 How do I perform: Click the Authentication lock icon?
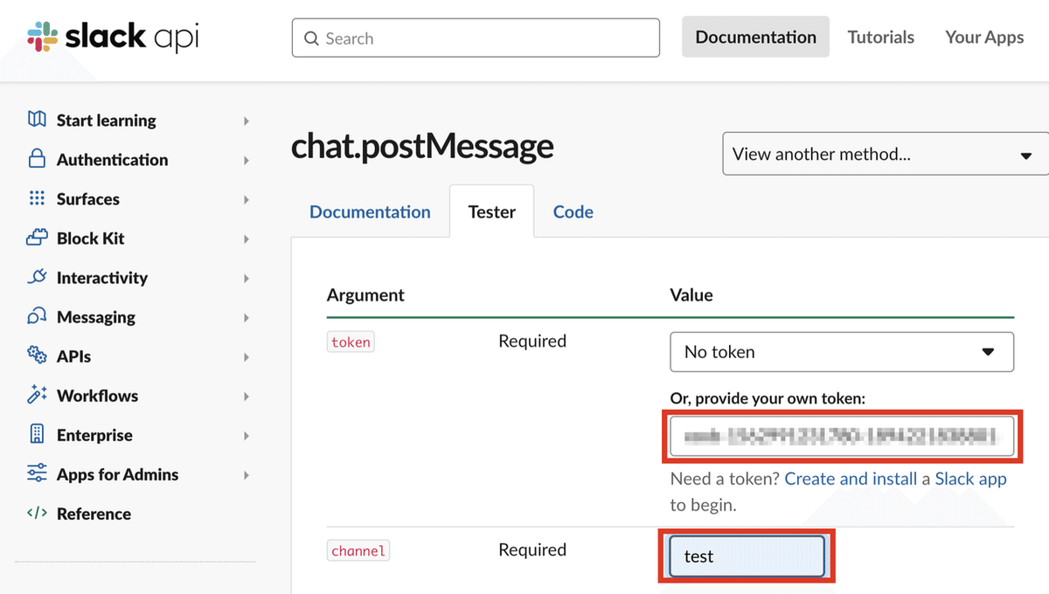click(36, 159)
